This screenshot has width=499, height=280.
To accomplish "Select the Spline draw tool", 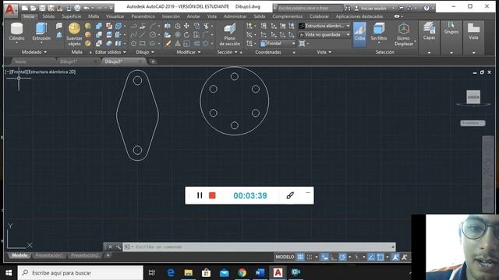I will tap(133, 34).
